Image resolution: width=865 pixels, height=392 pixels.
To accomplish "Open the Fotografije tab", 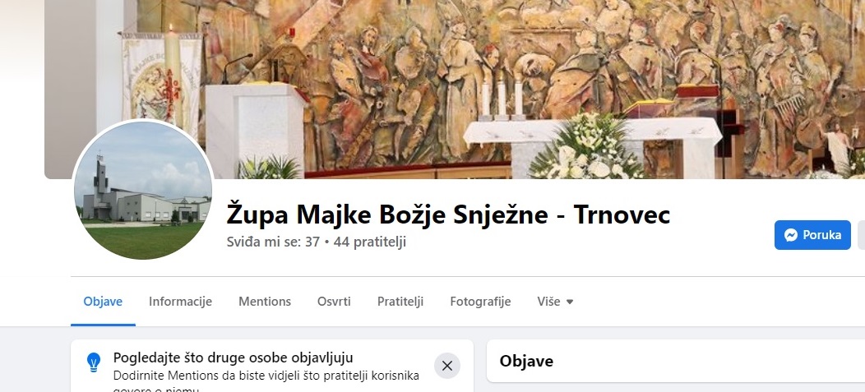I will [480, 302].
